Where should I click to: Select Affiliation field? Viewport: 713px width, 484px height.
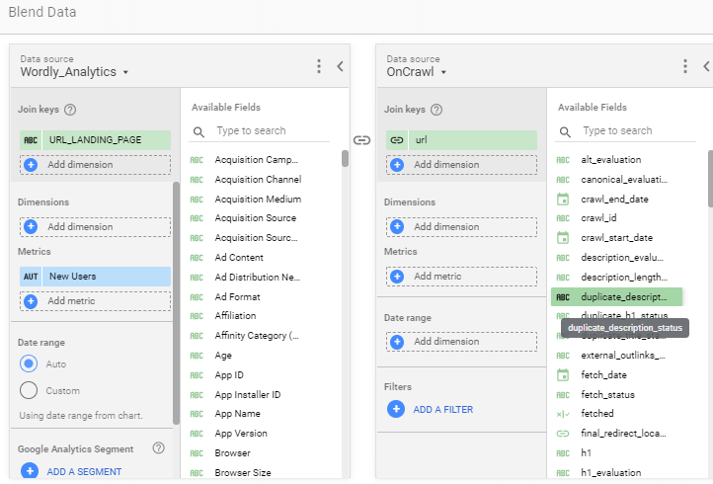pyautogui.click(x=235, y=316)
